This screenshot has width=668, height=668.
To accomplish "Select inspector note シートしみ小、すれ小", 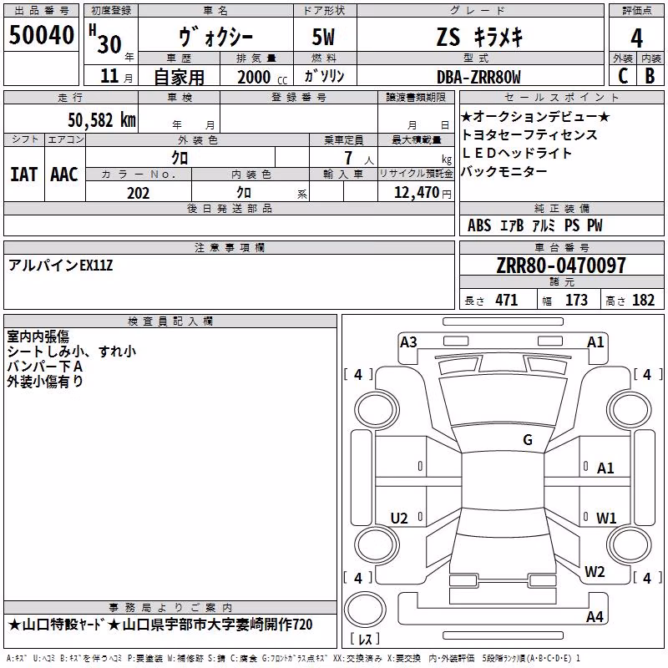I will [71, 352].
